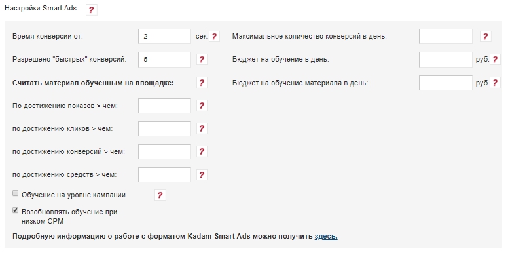Click the Бюджет на обучение в день field
Screen dimensions: 508x253
[446, 60]
